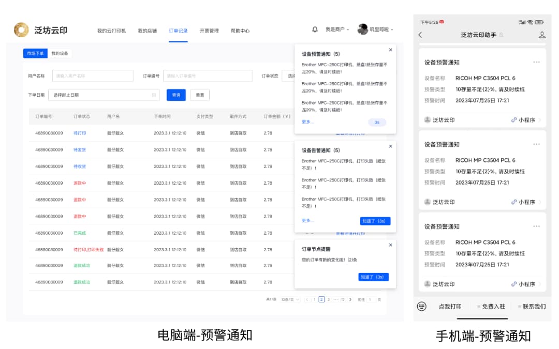Image resolution: width=559 pixels, height=349 pixels.
Task: Switch to the 市场下单 tab
Action: (35, 53)
